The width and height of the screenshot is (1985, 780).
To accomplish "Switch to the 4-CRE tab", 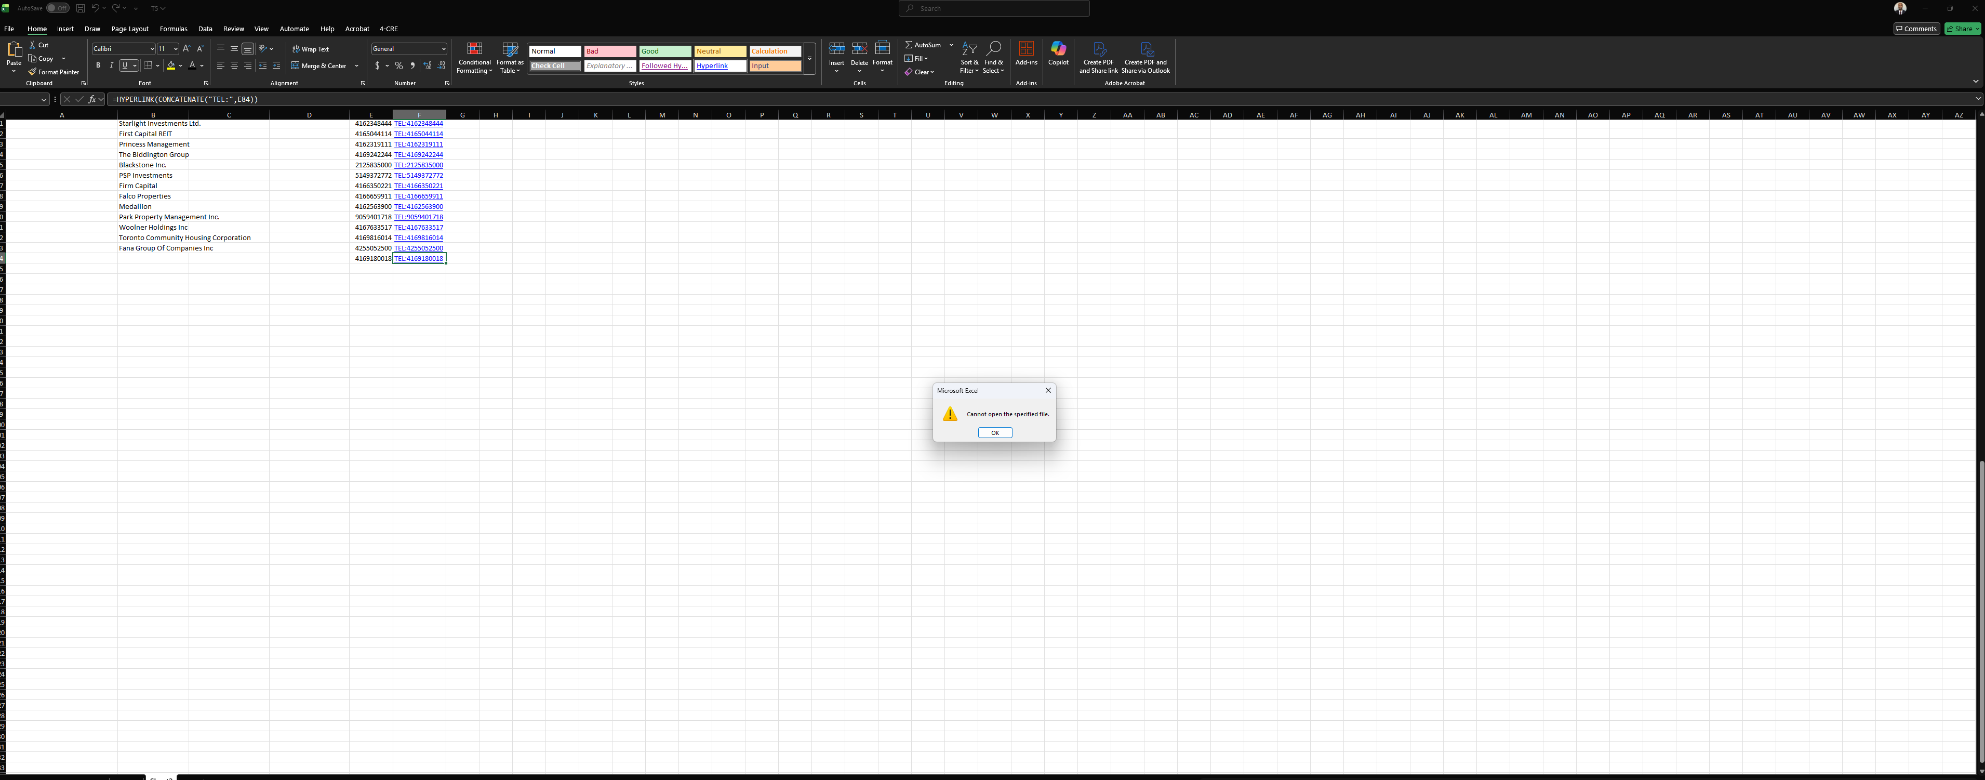I will point(389,29).
